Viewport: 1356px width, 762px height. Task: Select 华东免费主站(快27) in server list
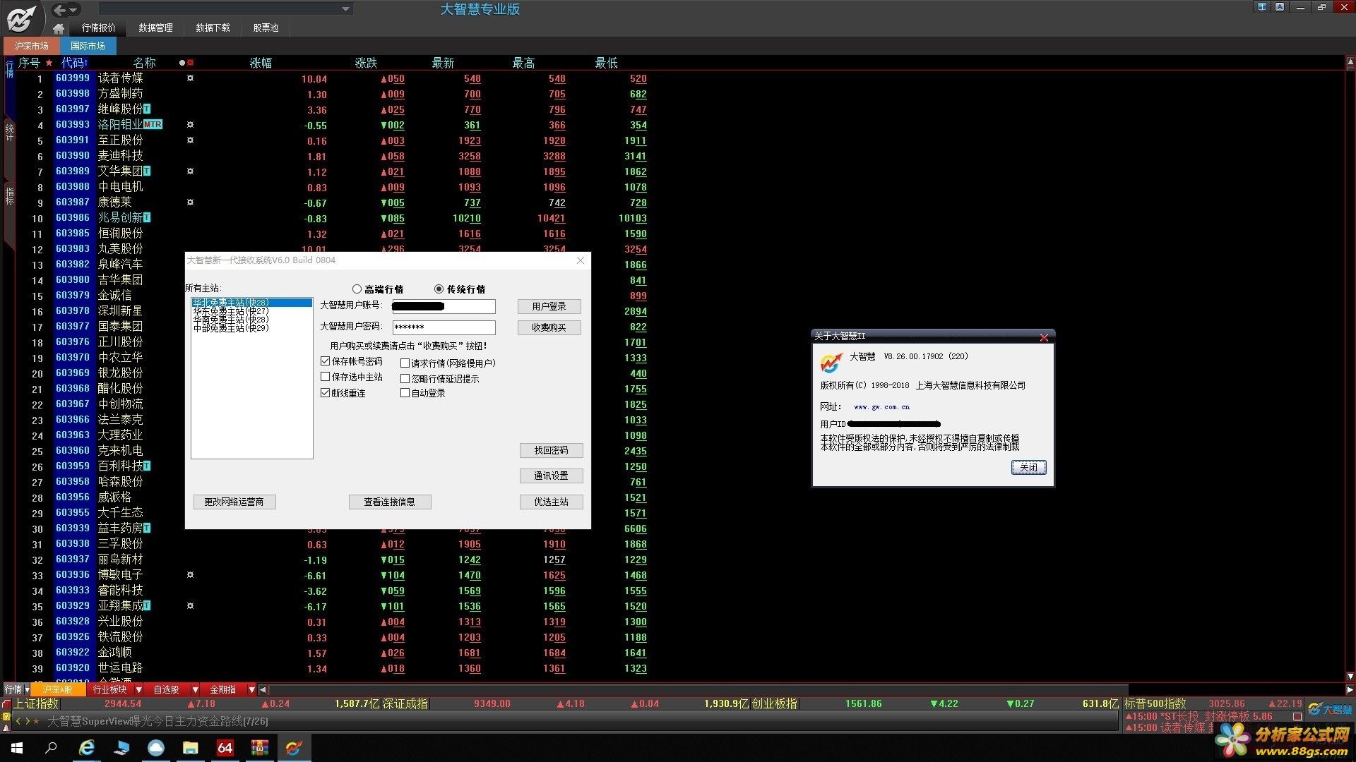(x=251, y=311)
